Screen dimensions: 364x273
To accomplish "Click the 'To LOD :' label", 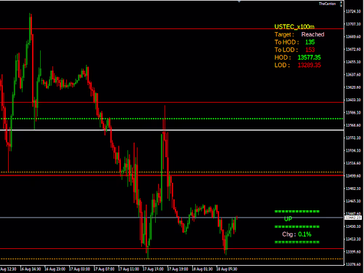I will tap(286, 50).
